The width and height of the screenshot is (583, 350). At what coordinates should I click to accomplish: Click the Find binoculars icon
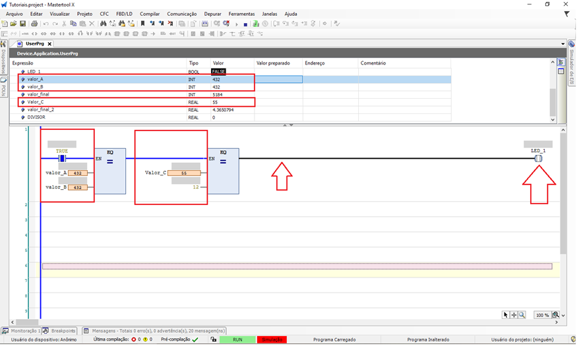coord(104,24)
